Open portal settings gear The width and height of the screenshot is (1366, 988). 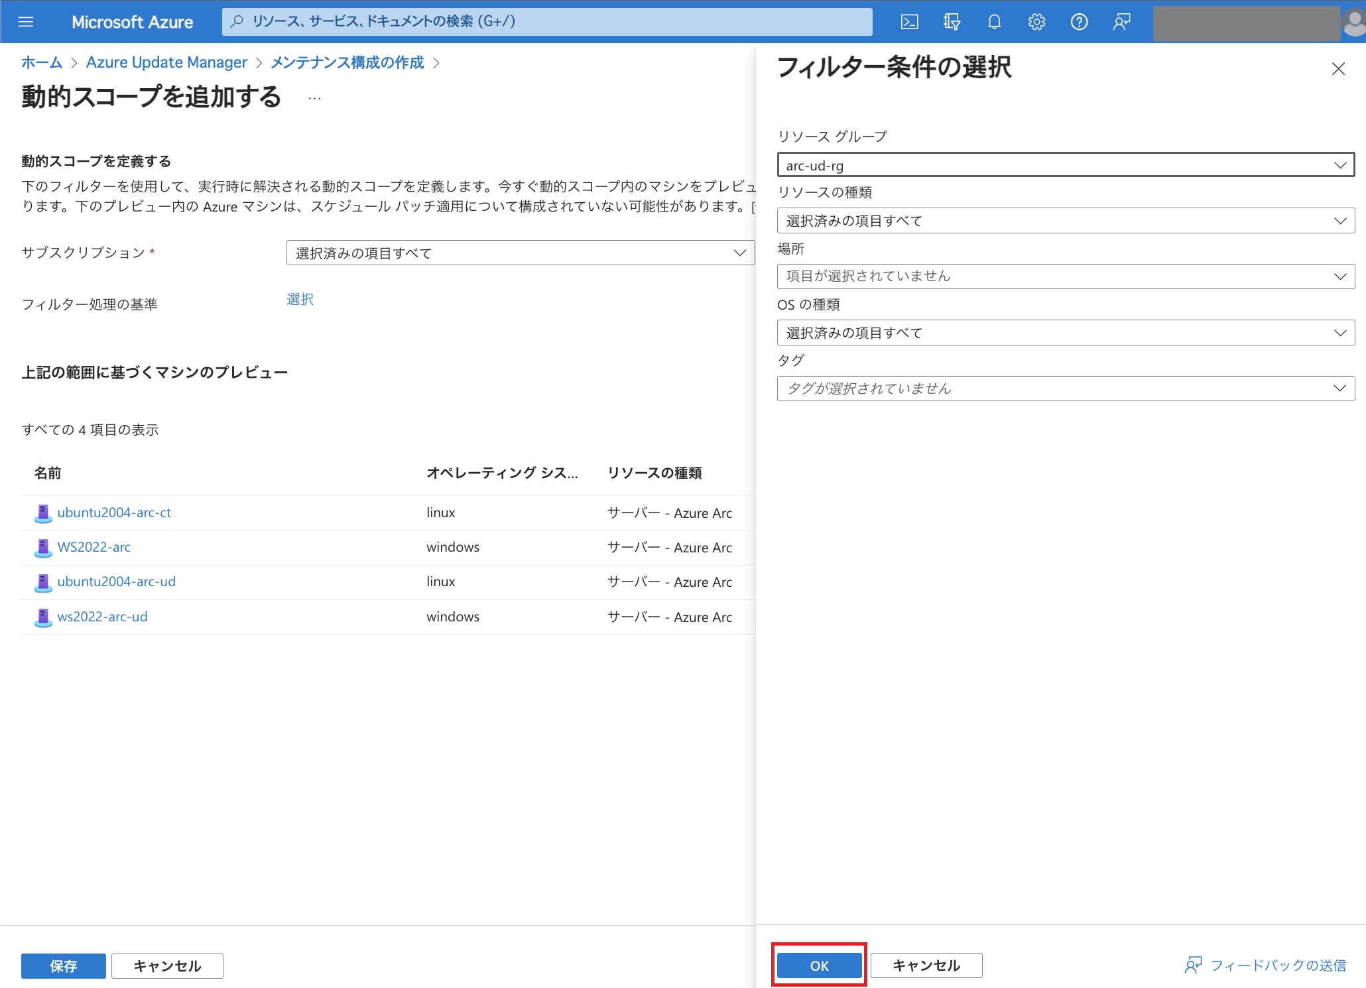click(1036, 22)
